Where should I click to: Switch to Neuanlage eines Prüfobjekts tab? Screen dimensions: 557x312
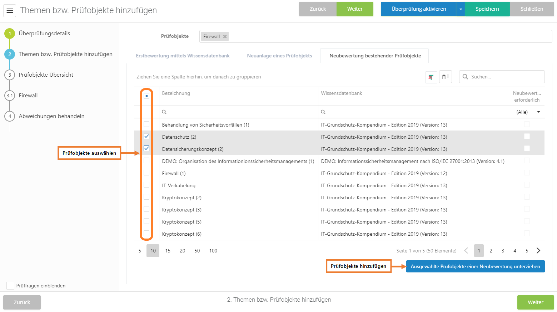279,56
